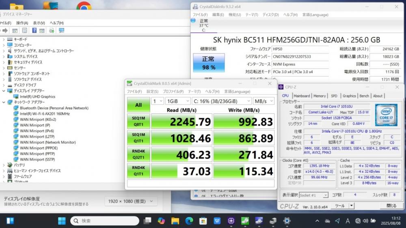The height and width of the screenshot is (228, 406).
Task: Open 操作(A) menu in Device Manager
Action: click(22, 23)
